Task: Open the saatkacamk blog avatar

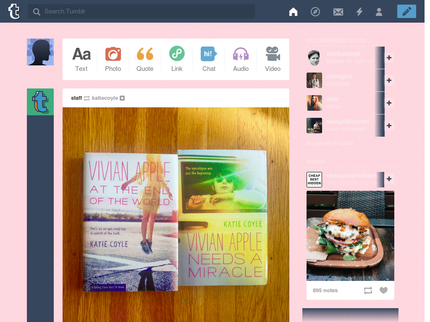Action: (x=314, y=58)
